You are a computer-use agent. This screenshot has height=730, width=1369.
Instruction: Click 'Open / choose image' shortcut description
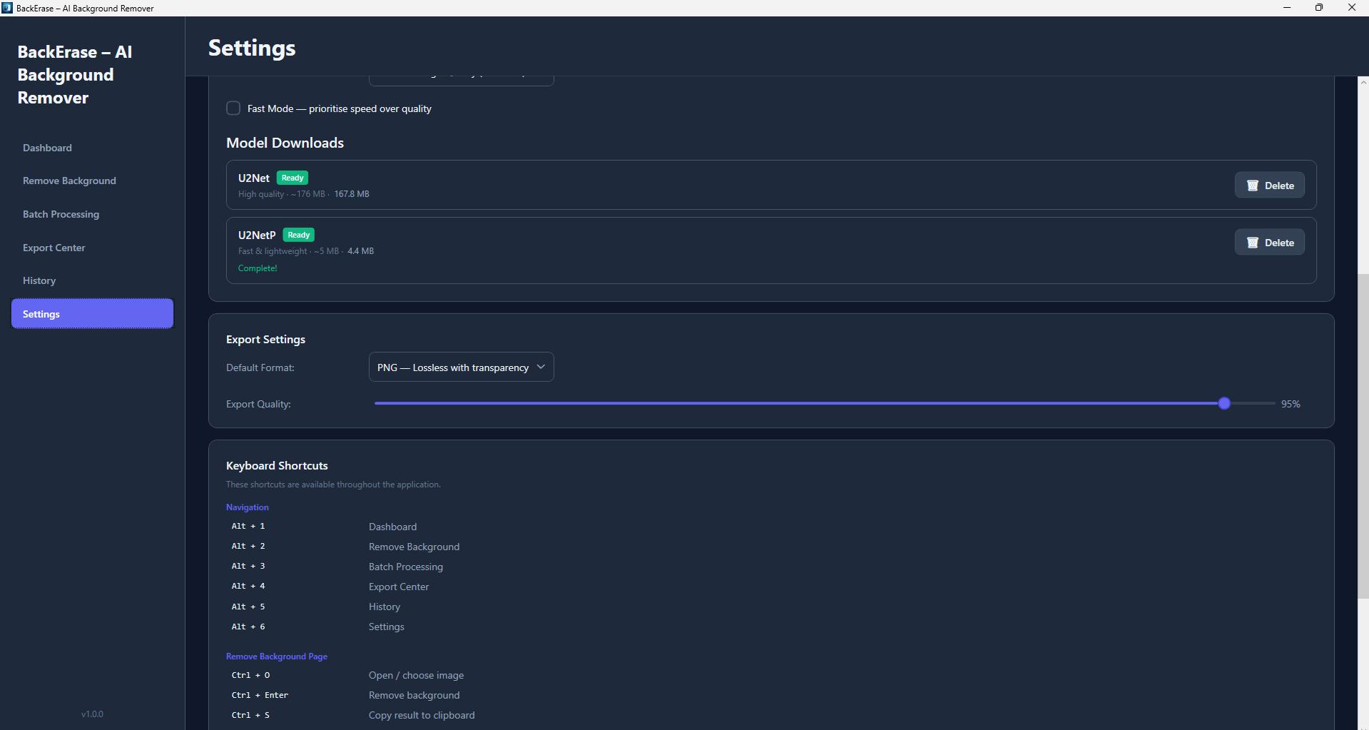(x=416, y=675)
